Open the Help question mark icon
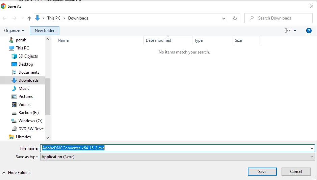Viewport: 317px width, 180px height. tap(309, 31)
